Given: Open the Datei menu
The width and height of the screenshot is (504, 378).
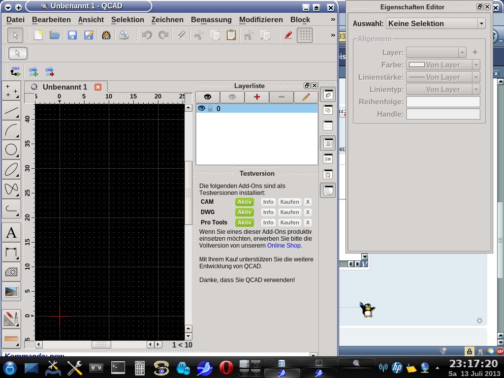Looking at the screenshot, I should pos(15,20).
